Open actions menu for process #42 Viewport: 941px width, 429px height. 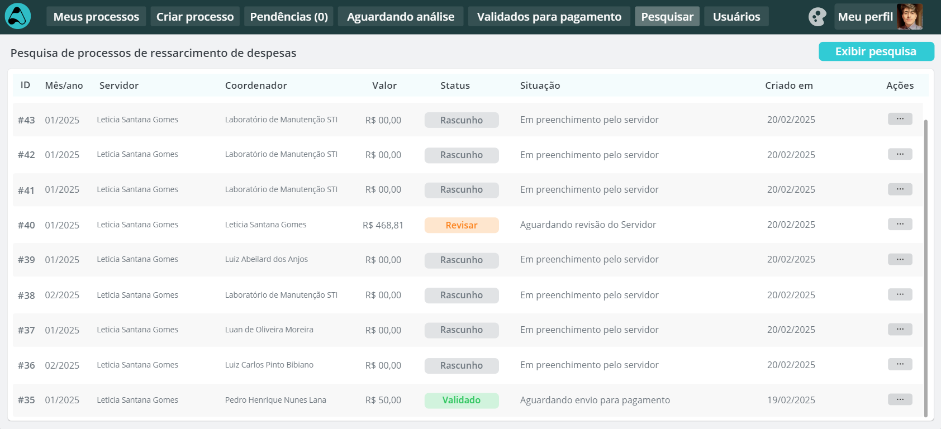(900, 154)
